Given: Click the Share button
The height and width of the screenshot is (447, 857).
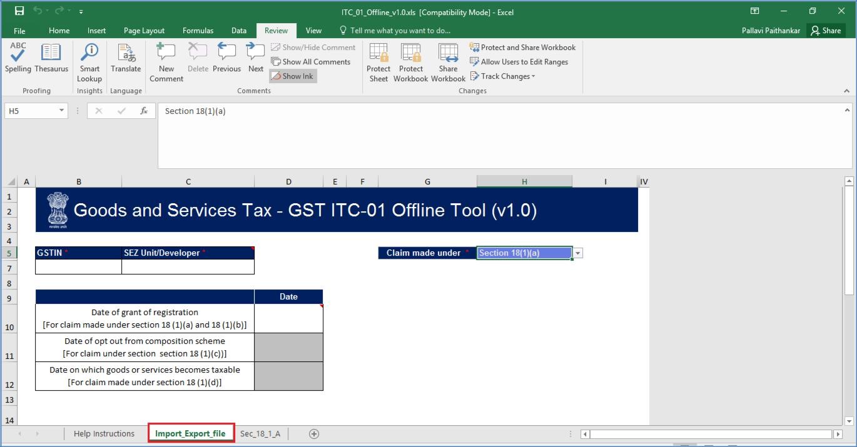Looking at the screenshot, I should 826,30.
